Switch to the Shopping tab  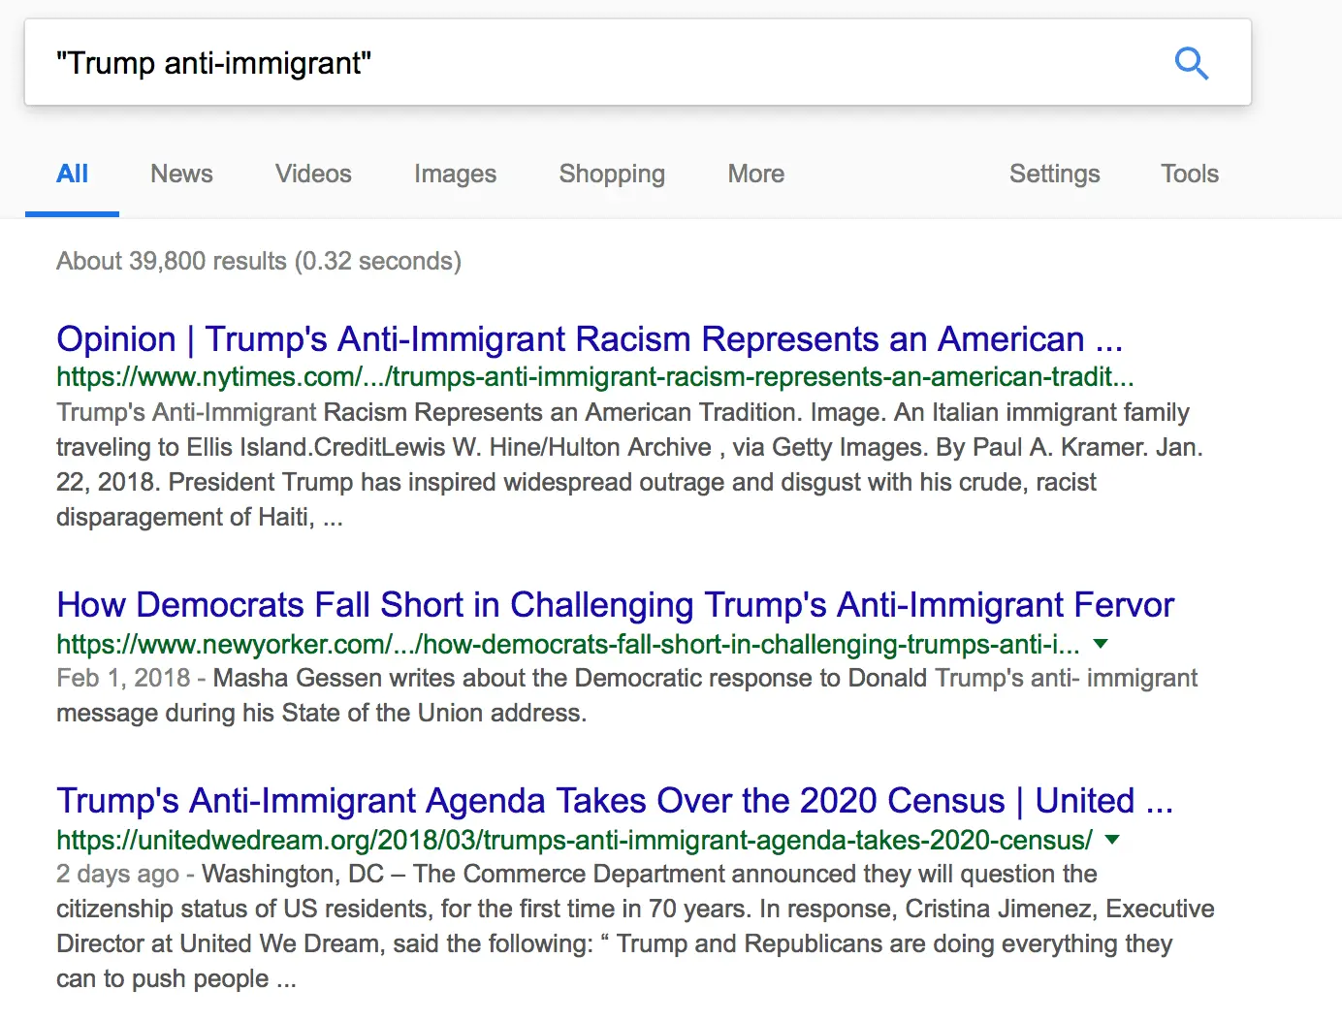point(611,175)
